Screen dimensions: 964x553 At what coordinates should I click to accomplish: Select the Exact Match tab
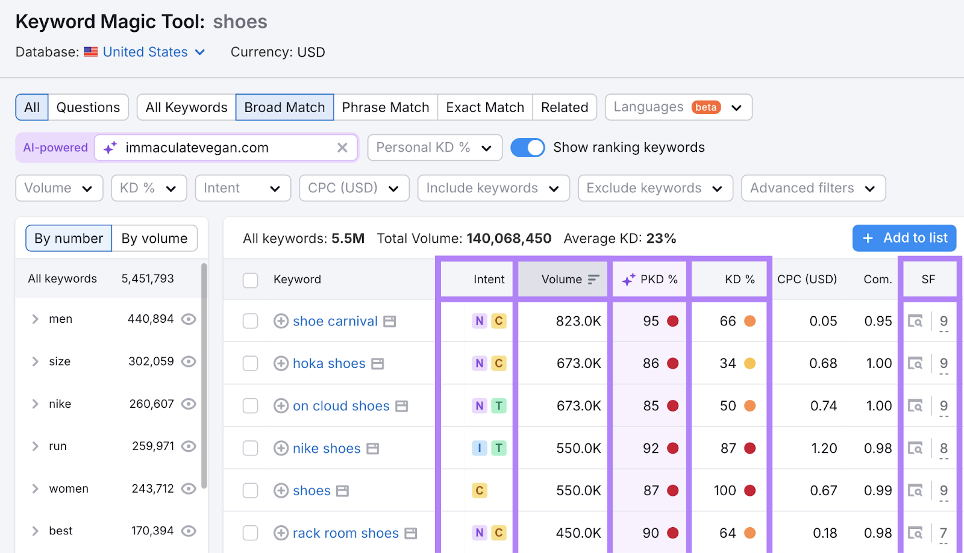pos(485,107)
